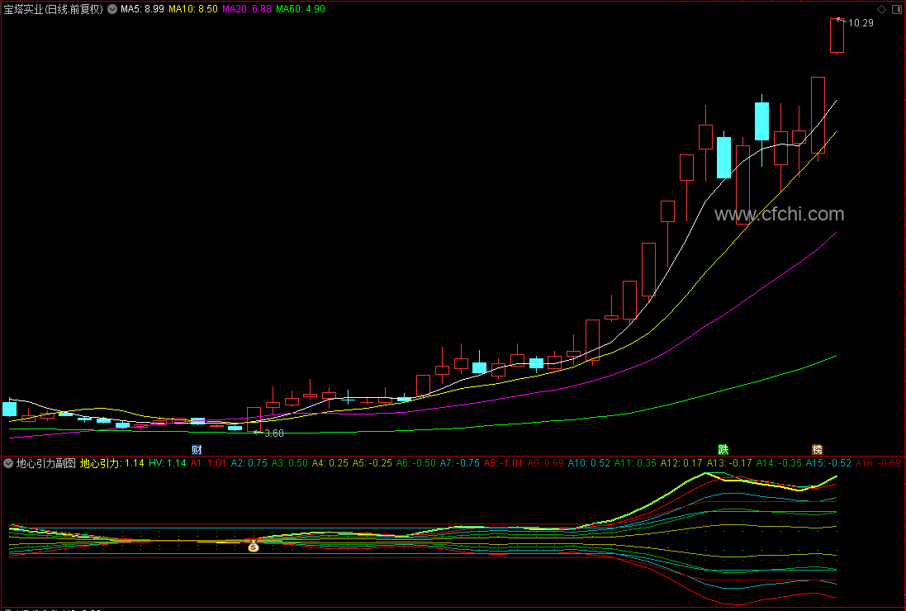
Task: Click the blue 财 marker icon
Action: (x=197, y=450)
